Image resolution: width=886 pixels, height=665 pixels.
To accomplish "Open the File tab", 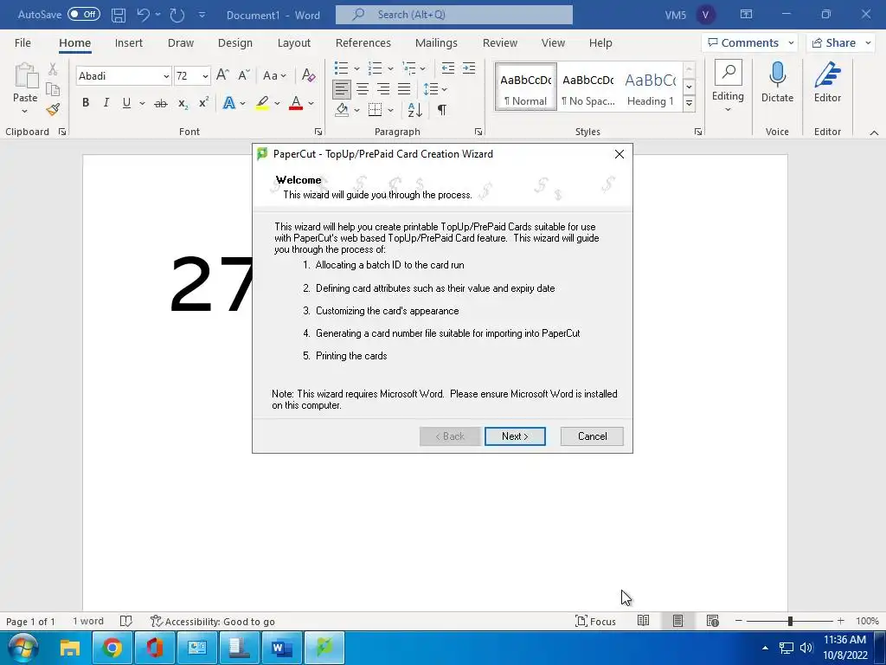I will (22, 43).
